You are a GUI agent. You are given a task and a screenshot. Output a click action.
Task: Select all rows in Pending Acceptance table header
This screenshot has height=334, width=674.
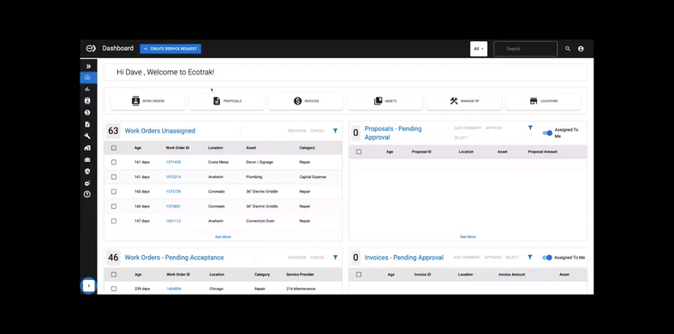[x=114, y=274]
